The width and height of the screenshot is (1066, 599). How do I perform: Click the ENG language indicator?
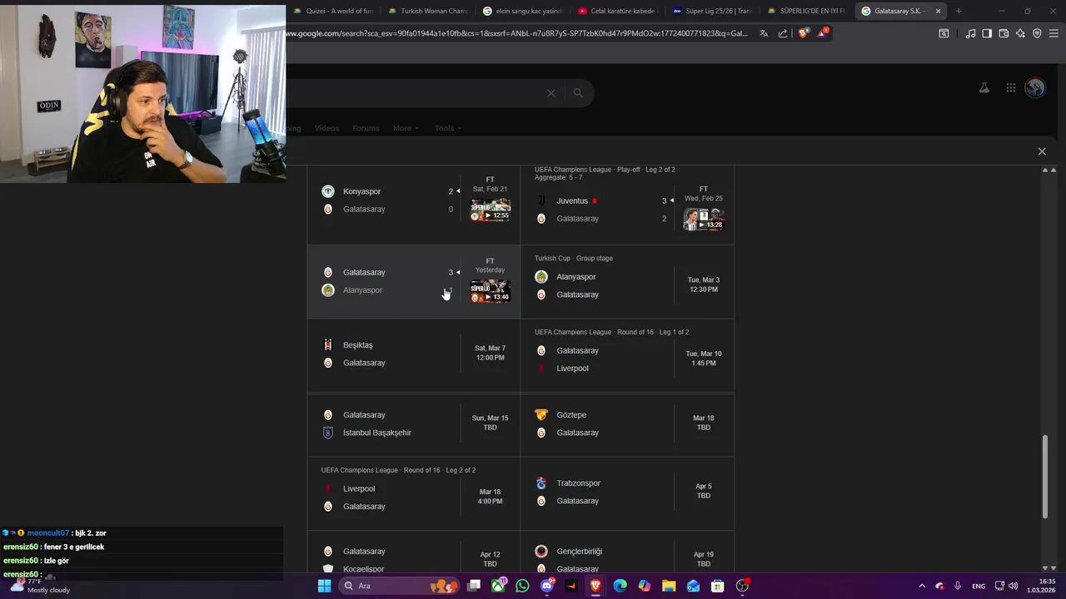click(979, 586)
